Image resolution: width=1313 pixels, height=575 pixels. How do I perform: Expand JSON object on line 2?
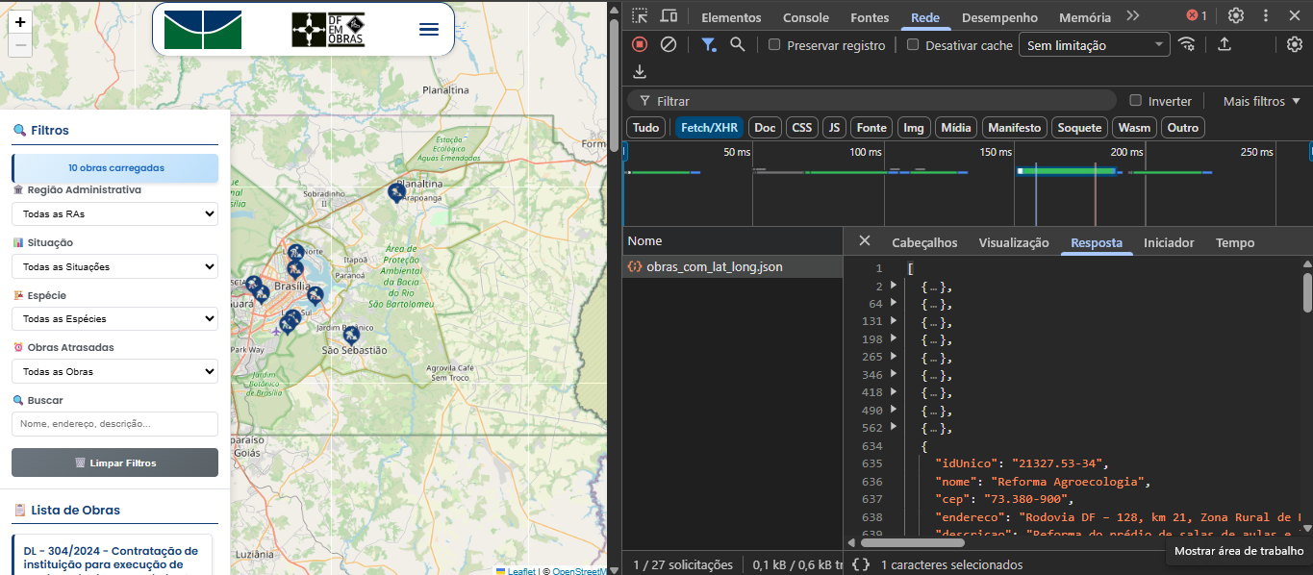[894, 286]
